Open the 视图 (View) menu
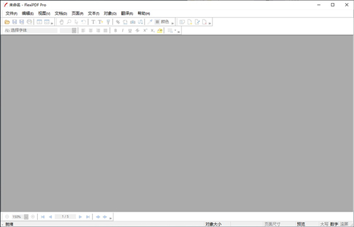Image resolution: width=354 pixels, height=227 pixels. point(44,14)
